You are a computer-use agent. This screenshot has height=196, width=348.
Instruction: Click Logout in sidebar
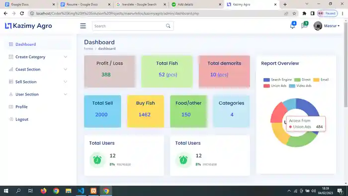point(38,119)
